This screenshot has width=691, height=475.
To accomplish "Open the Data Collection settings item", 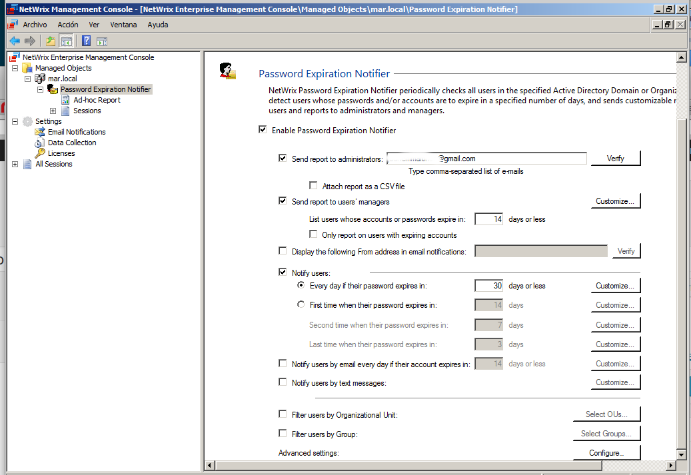I will click(71, 143).
